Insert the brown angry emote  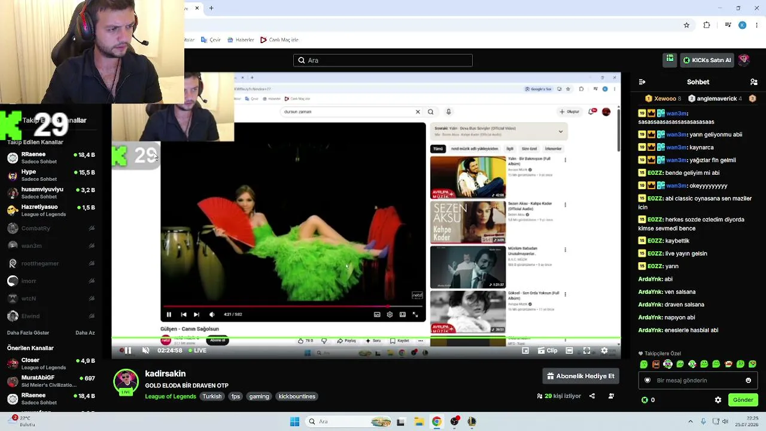click(x=656, y=364)
